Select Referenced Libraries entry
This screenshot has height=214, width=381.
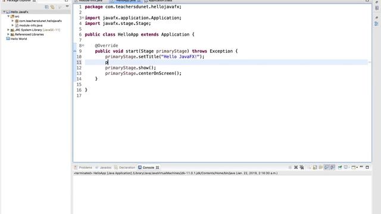(x=29, y=34)
